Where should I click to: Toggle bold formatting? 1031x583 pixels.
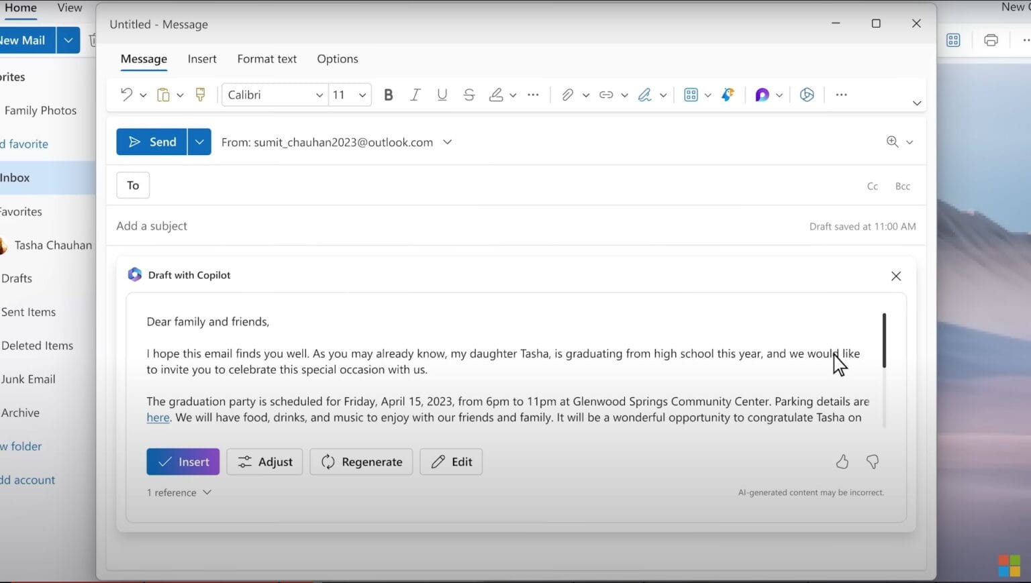(388, 95)
